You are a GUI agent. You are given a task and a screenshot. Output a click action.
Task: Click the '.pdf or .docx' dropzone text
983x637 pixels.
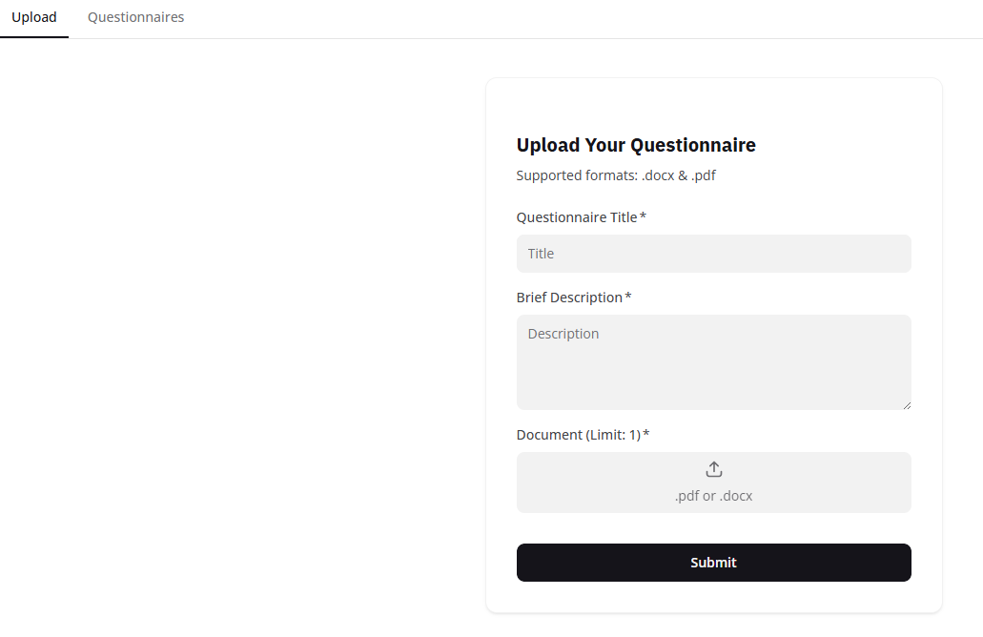click(713, 496)
